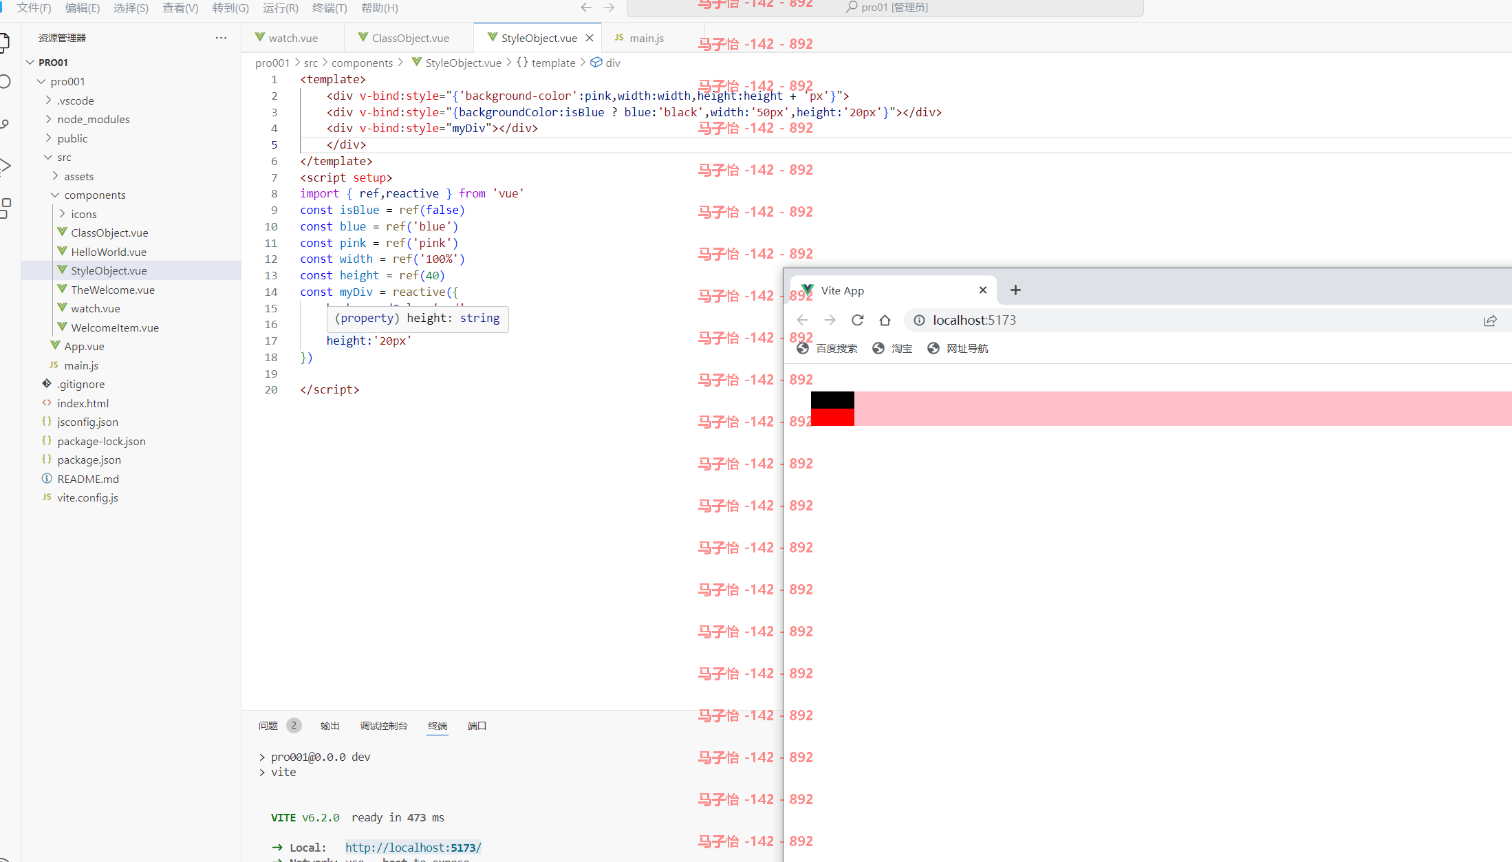Open the Explorer view in activity bar
This screenshot has height=862, width=1512.
pos(4,43)
